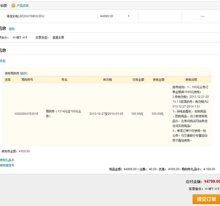This screenshot has width=220, height=206.
Task: Click the payable amount ¥4799.00
Action: point(212,181)
